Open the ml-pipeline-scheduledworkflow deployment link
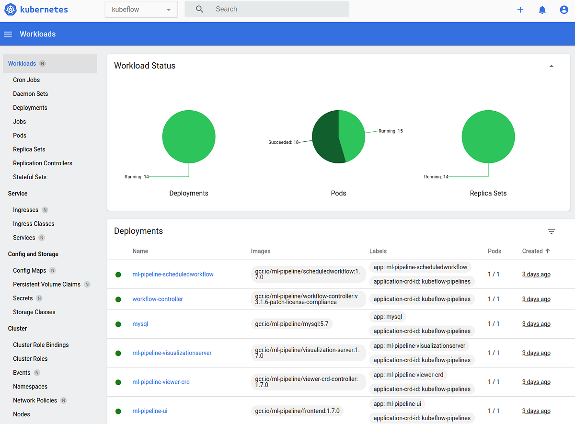Screen dimensions: 575x424 (x=173, y=275)
